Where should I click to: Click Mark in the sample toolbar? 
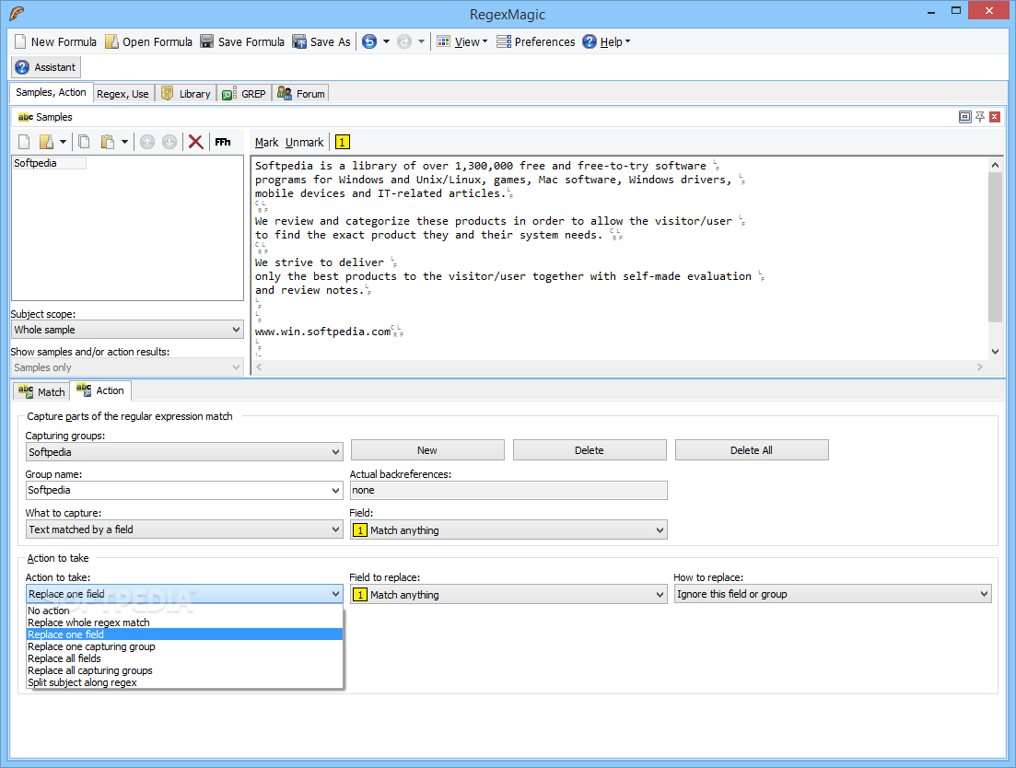point(266,143)
